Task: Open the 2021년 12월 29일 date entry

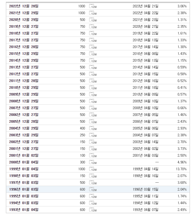Action: 24,13
